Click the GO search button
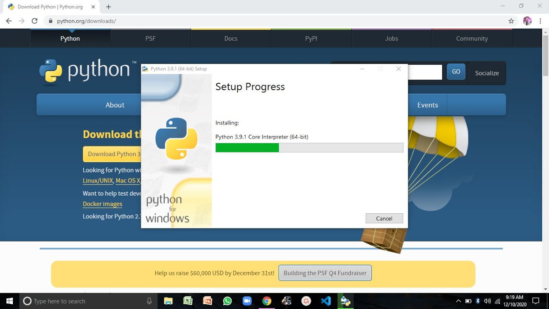The width and height of the screenshot is (549, 309). [x=456, y=72]
